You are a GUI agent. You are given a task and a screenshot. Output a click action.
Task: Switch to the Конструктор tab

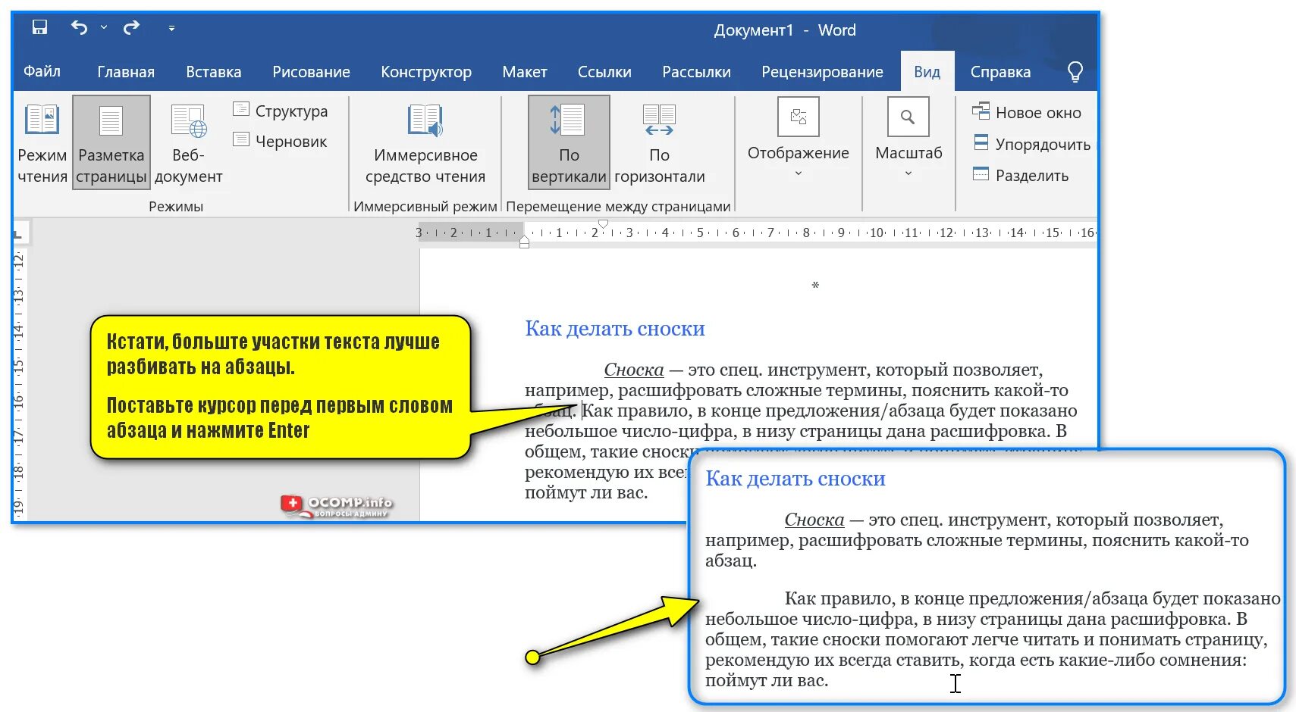(x=426, y=72)
